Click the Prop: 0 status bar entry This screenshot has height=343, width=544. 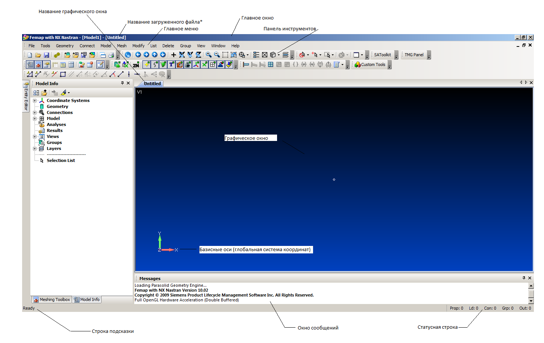[x=456, y=308]
